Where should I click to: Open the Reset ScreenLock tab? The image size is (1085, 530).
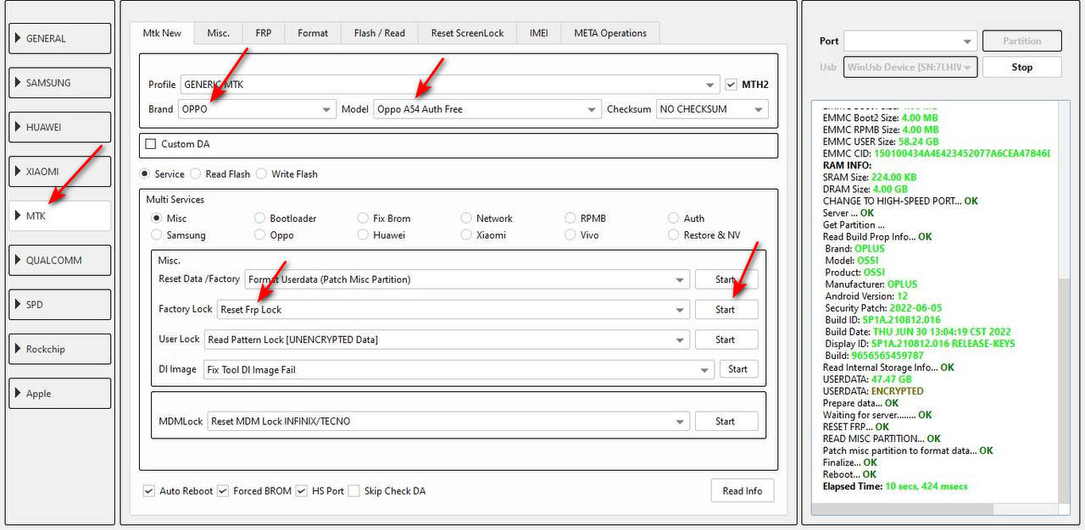tap(467, 33)
